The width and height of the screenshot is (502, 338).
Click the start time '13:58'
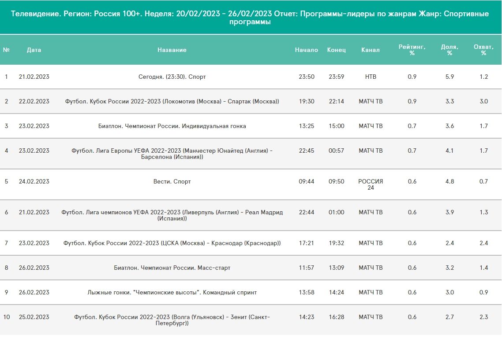point(307,292)
